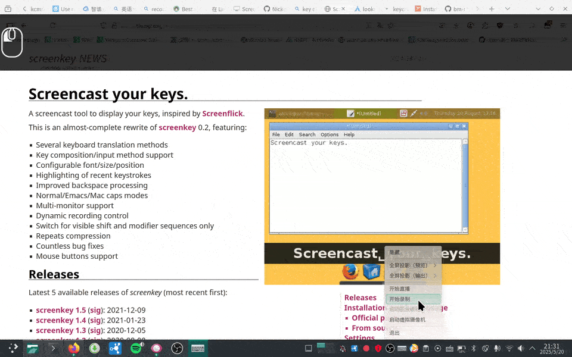Select 隐藏 in the context menu
The image size is (572, 357).
[x=413, y=252]
